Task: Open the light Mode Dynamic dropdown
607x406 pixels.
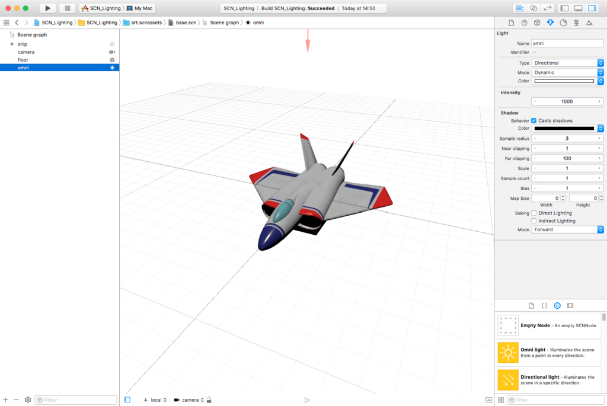Action: (x=567, y=72)
